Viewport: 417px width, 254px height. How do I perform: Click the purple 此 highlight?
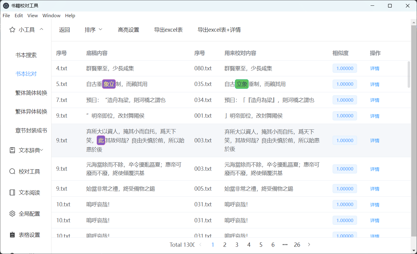click(x=101, y=140)
